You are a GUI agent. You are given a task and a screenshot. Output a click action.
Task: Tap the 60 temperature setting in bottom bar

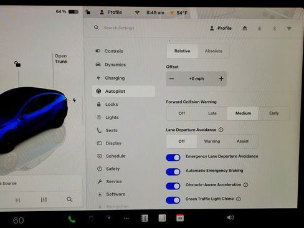click(x=18, y=221)
